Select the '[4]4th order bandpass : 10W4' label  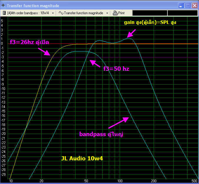pos(28,13)
